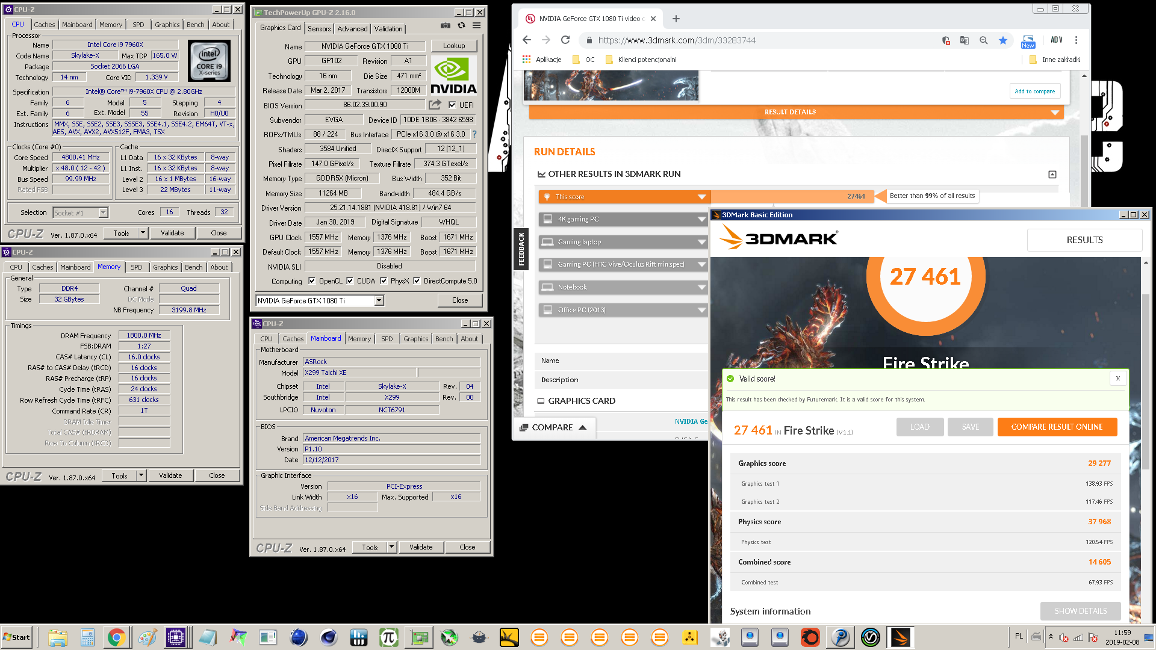Screen dimensions: 1156x650
Task: Open the 3DMark RESULTS button
Action: coord(1085,240)
